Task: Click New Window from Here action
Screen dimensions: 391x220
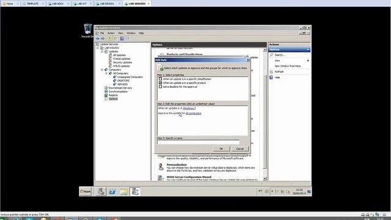Action: coord(288,66)
